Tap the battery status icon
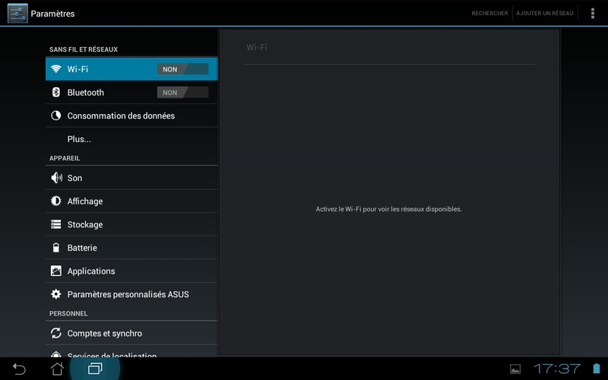Screen dimensions: 608x380 597,369
